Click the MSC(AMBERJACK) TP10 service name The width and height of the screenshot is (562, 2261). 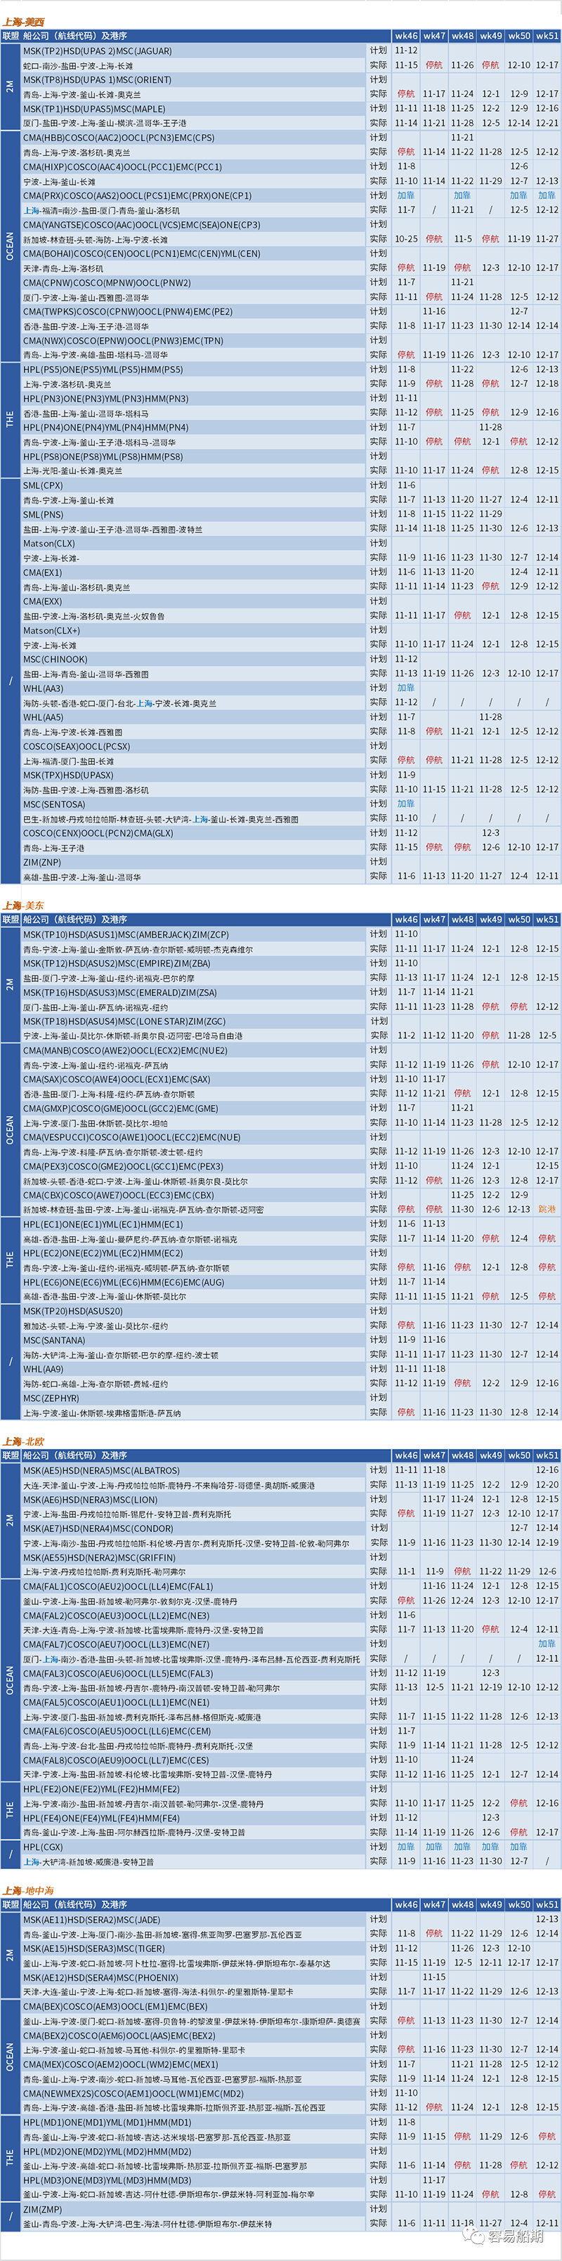[126, 934]
